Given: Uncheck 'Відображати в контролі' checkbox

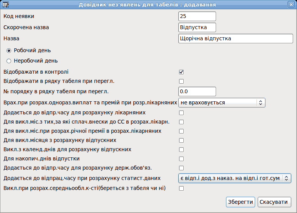Looking at the screenshot, I should pyautogui.click(x=181, y=72).
